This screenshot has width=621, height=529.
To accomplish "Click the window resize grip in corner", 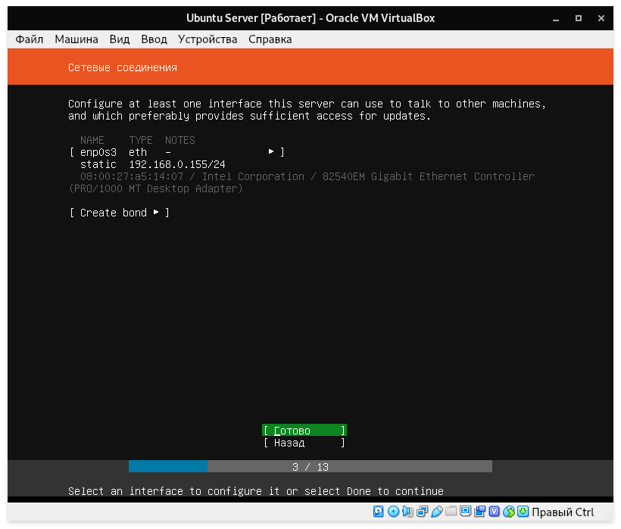I will click(x=608, y=515).
